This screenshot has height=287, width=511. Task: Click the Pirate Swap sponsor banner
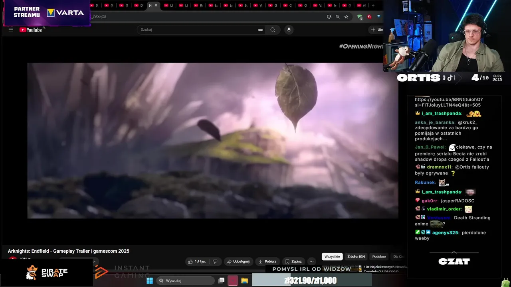pos(47,273)
